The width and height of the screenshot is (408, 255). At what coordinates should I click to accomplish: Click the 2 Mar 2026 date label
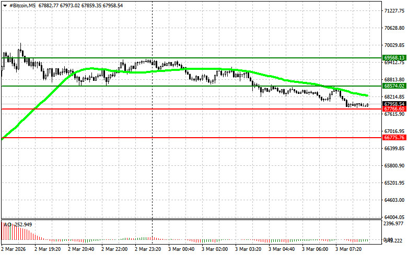pyautogui.click(x=16, y=250)
